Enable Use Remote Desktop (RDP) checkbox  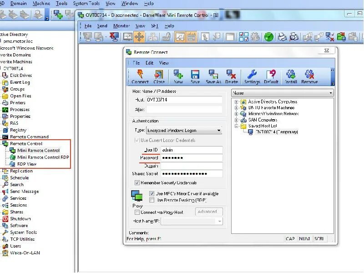tap(152, 200)
